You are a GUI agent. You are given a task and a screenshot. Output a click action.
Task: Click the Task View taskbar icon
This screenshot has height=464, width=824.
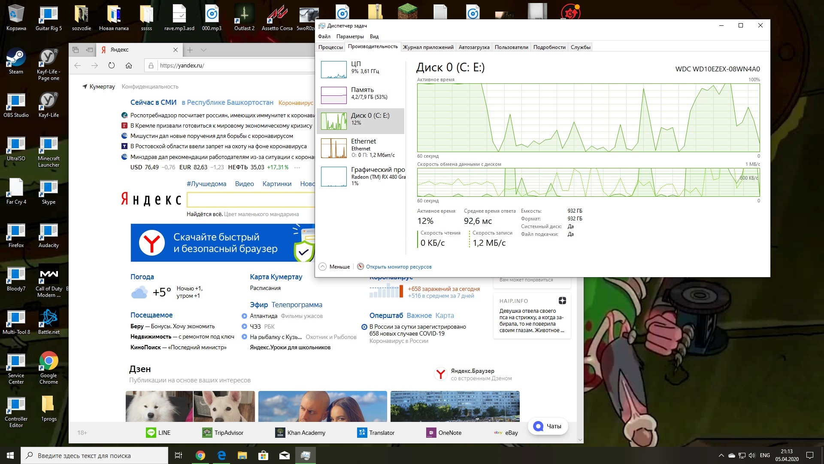pyautogui.click(x=179, y=455)
